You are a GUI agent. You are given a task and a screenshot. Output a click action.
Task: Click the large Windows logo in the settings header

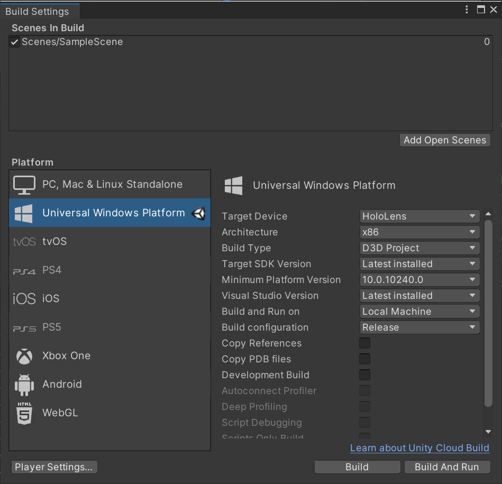233,185
